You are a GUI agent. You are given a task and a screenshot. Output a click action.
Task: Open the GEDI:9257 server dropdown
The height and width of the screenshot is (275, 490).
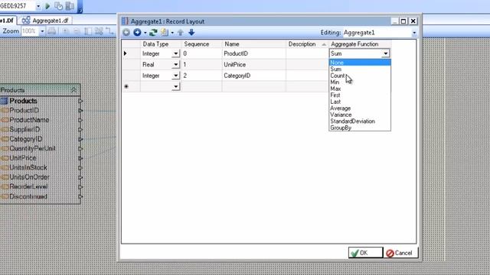point(38,6)
